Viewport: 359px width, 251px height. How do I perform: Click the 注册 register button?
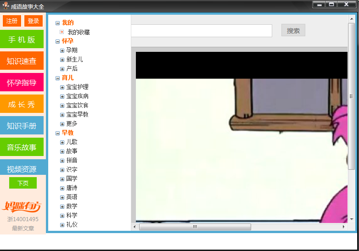coord(12,21)
